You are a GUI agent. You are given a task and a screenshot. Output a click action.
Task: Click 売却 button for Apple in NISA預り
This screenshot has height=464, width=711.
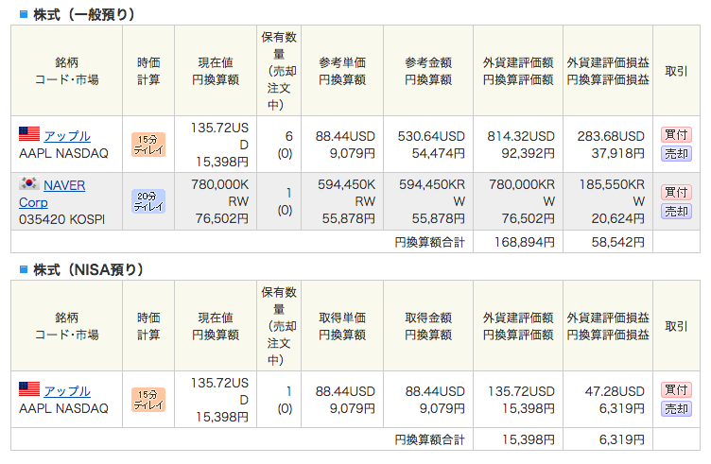676,409
